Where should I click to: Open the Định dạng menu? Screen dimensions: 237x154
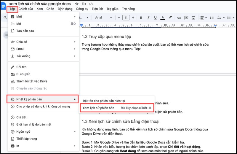point(65,9)
